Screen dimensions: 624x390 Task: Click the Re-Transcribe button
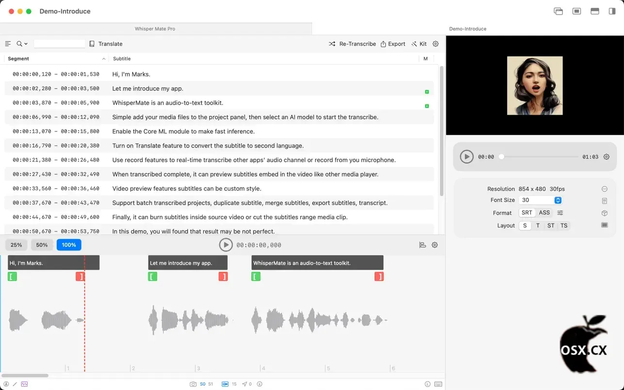tap(352, 44)
